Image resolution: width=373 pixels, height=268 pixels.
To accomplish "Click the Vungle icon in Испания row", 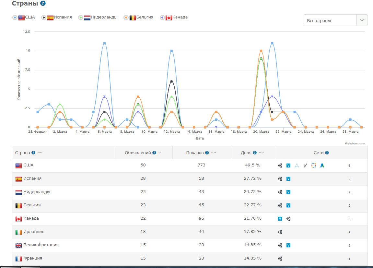I will 288,179.
